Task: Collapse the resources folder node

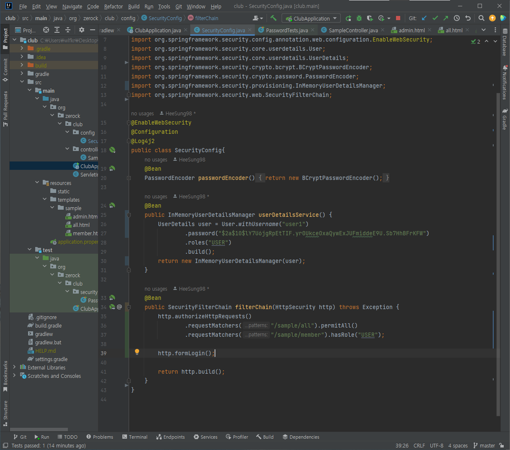Action: pyautogui.click(x=37, y=183)
